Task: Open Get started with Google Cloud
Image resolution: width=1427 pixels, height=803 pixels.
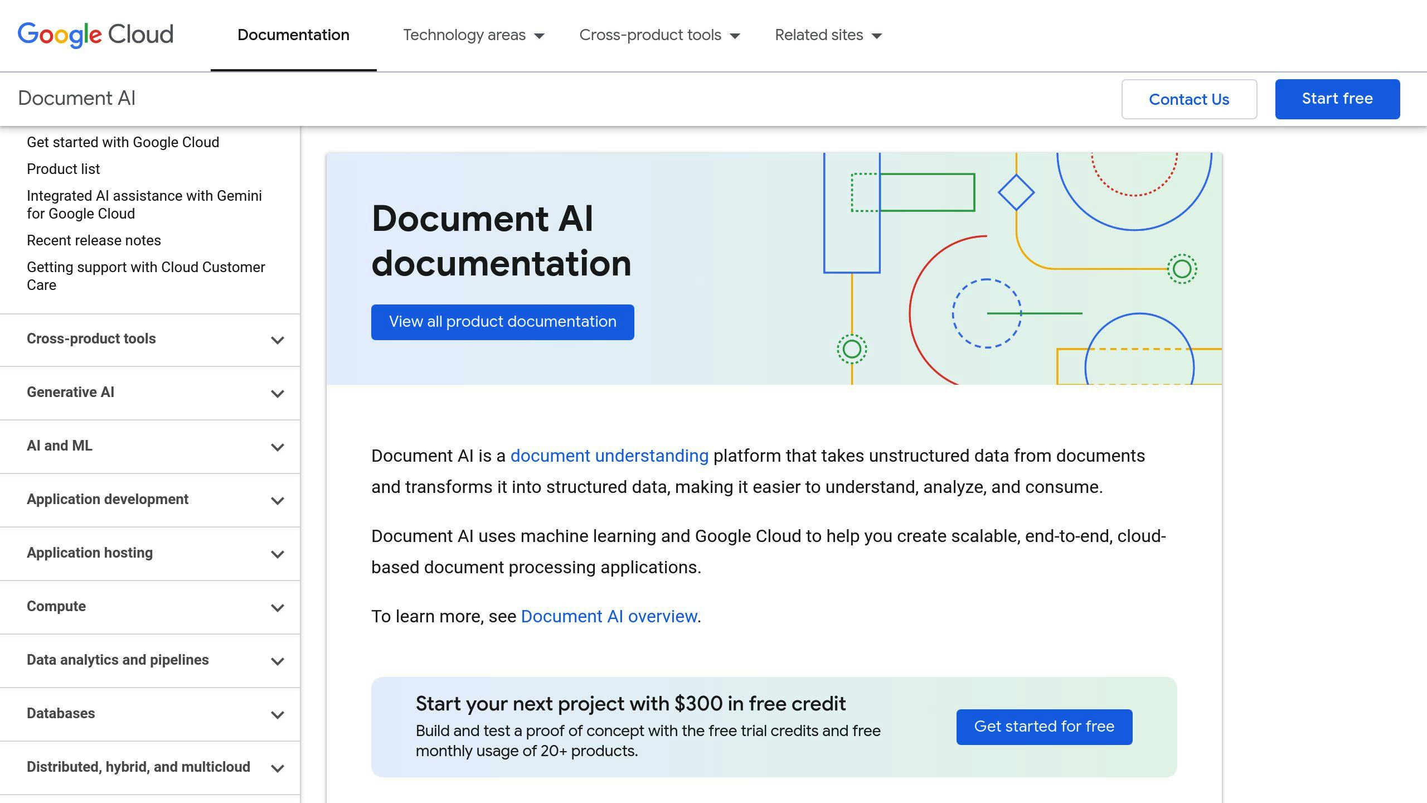Action: click(123, 142)
